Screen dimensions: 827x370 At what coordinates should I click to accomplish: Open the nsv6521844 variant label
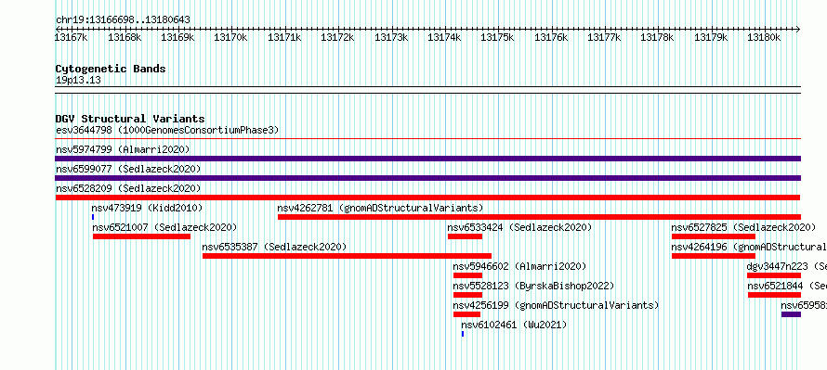click(x=787, y=286)
